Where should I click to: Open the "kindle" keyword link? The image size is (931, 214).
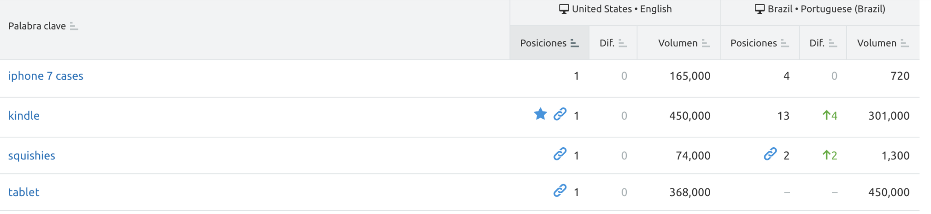(x=24, y=116)
